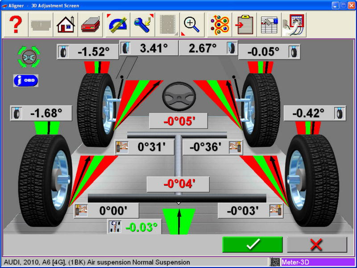This screenshot has height=268, width=357.
Task: Cancel with the red X button
Action: coord(317,244)
